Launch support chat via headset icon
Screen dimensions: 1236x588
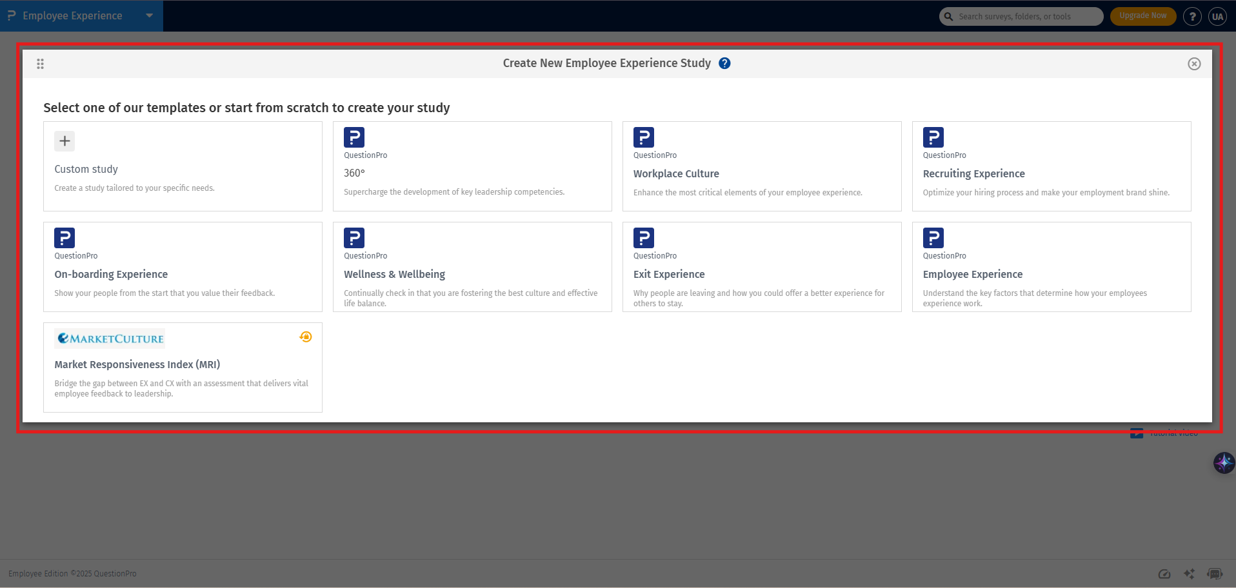1215,573
